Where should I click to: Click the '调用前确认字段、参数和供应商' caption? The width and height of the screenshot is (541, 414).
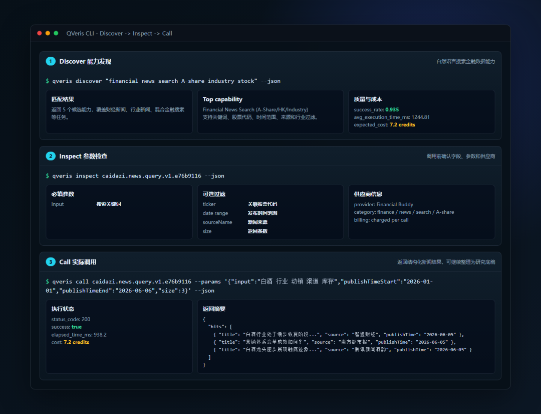(x=461, y=156)
